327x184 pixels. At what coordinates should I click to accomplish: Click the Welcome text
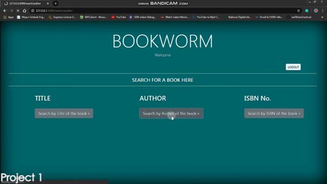[162, 55]
